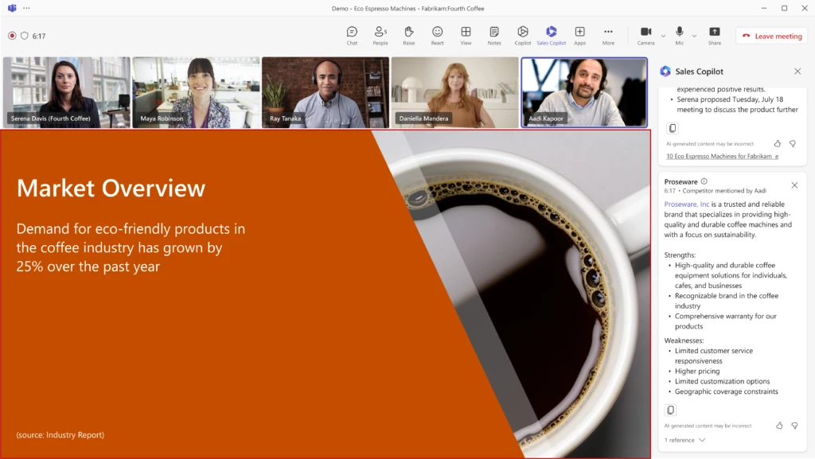The image size is (815, 459).
Task: Open the Proseware, Inc link
Action: [686, 204]
